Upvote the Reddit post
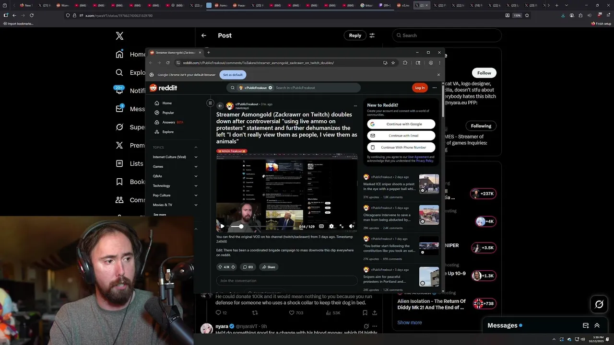The height and width of the screenshot is (345, 614). (x=220, y=267)
